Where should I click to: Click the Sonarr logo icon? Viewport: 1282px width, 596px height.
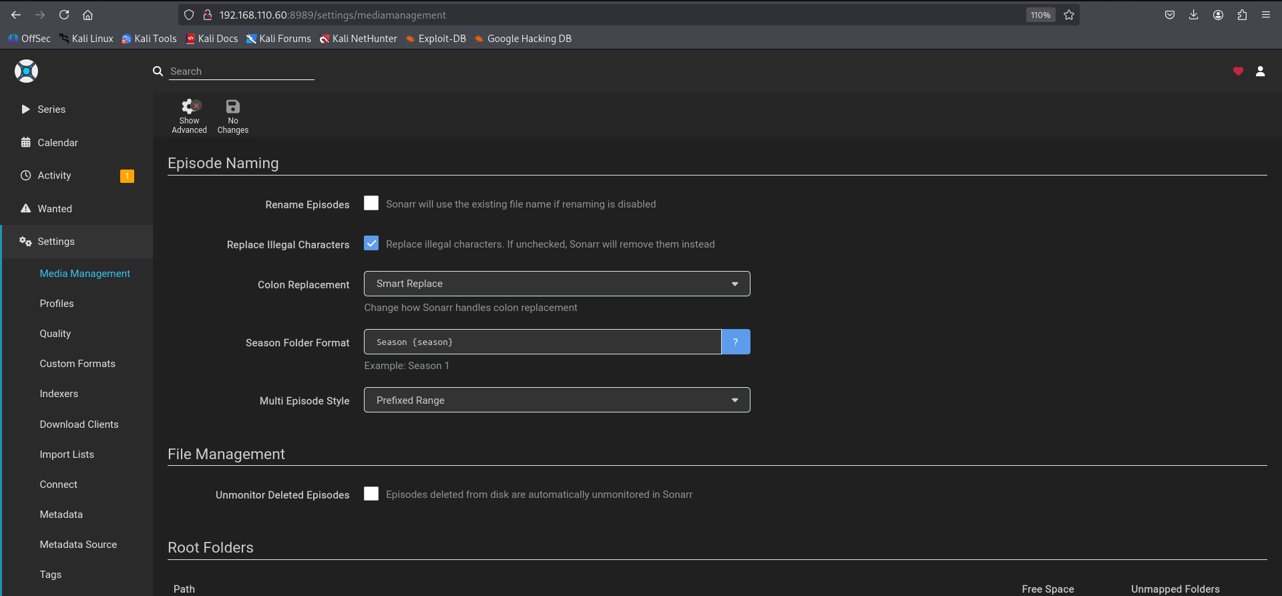27,71
